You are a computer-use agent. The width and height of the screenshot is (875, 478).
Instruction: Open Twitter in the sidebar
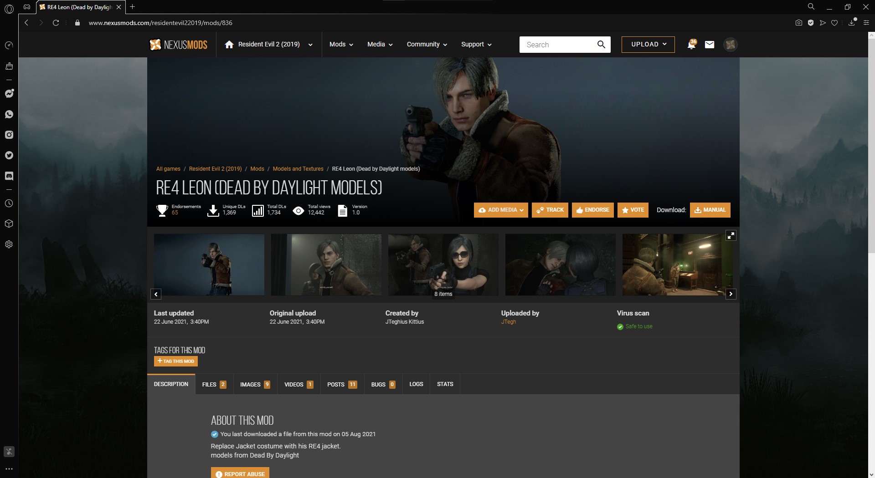[x=9, y=155]
